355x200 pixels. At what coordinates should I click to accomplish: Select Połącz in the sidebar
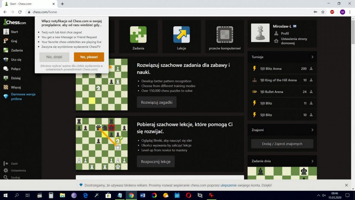pos(12,69)
